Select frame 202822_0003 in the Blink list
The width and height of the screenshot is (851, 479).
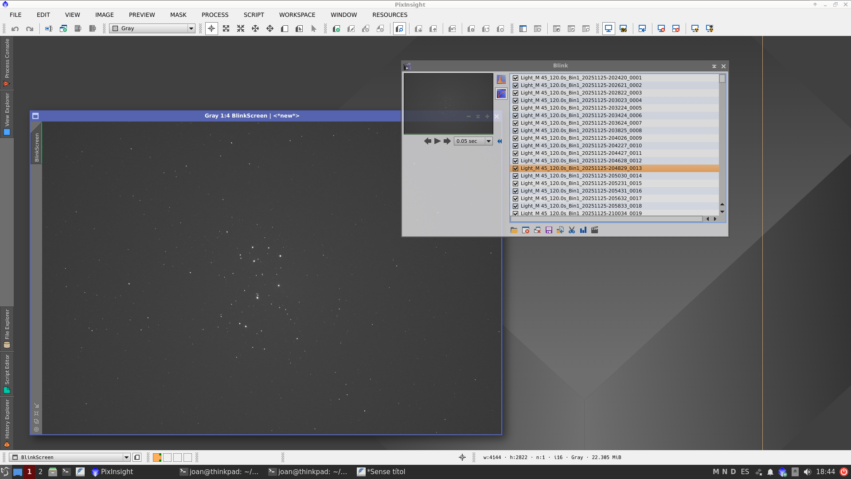click(581, 93)
